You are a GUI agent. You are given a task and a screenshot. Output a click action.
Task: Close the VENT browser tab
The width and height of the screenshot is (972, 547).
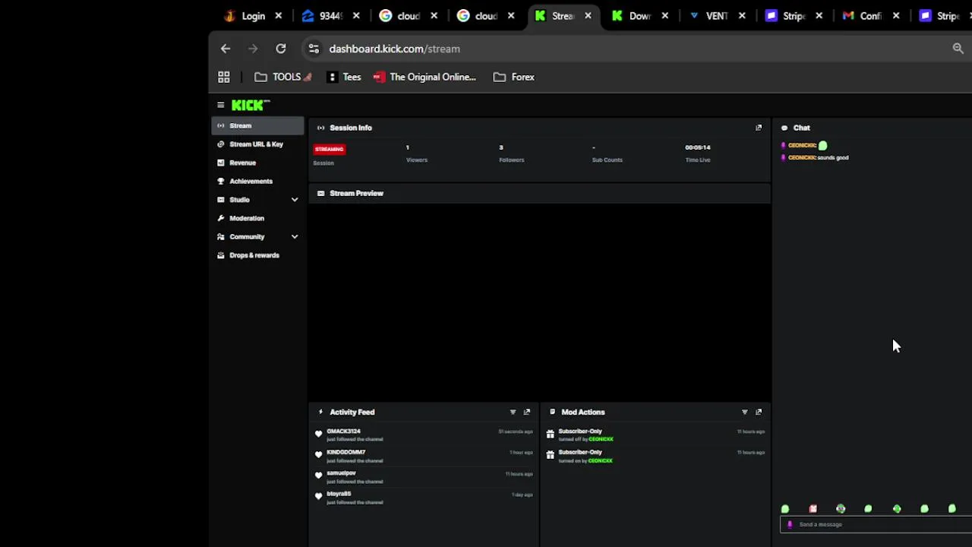coord(742,16)
